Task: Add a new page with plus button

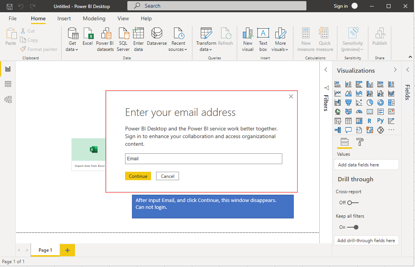Action: click(x=67, y=250)
